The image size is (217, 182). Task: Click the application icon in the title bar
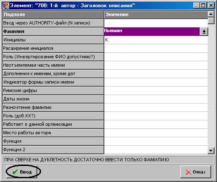point(6,5)
